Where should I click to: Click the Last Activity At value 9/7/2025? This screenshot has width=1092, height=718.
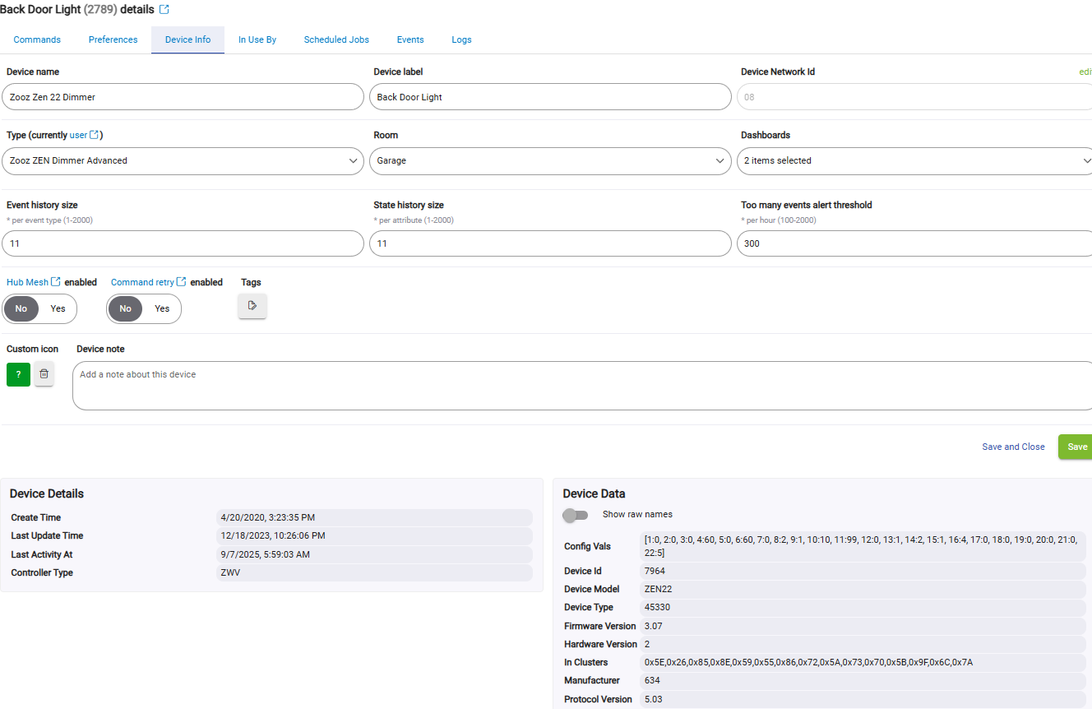coord(374,554)
